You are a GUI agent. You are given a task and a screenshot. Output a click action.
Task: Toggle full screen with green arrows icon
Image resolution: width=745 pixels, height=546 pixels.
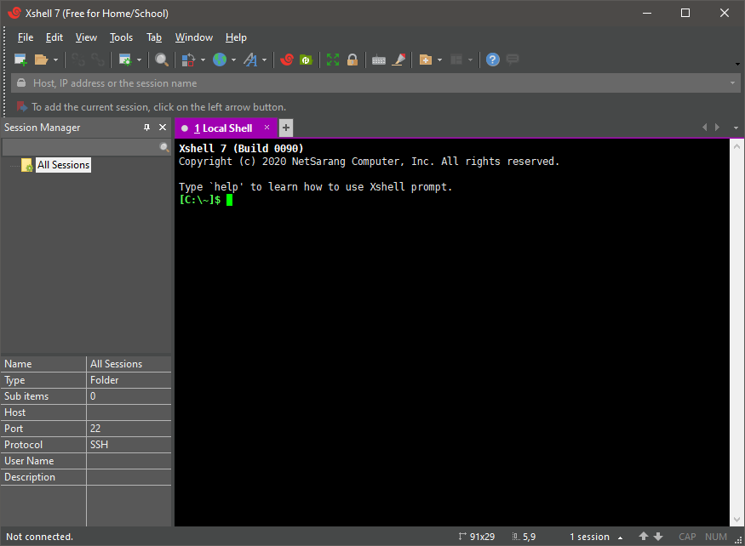(333, 60)
